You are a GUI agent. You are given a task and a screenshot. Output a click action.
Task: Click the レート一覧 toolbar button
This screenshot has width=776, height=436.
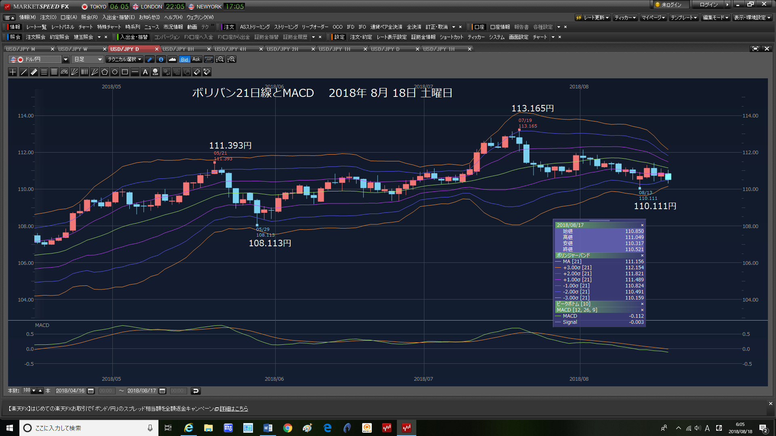pos(36,27)
